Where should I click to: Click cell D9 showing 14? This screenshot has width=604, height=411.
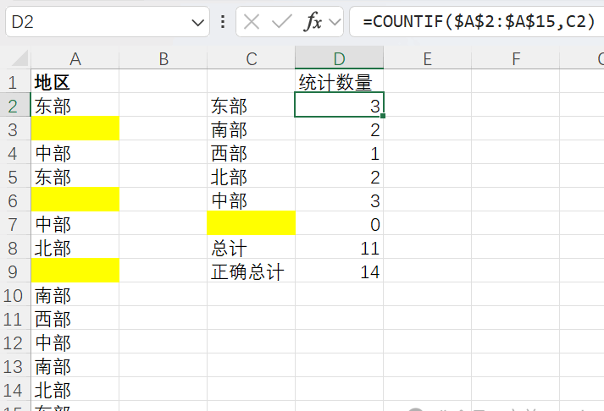[340, 271]
